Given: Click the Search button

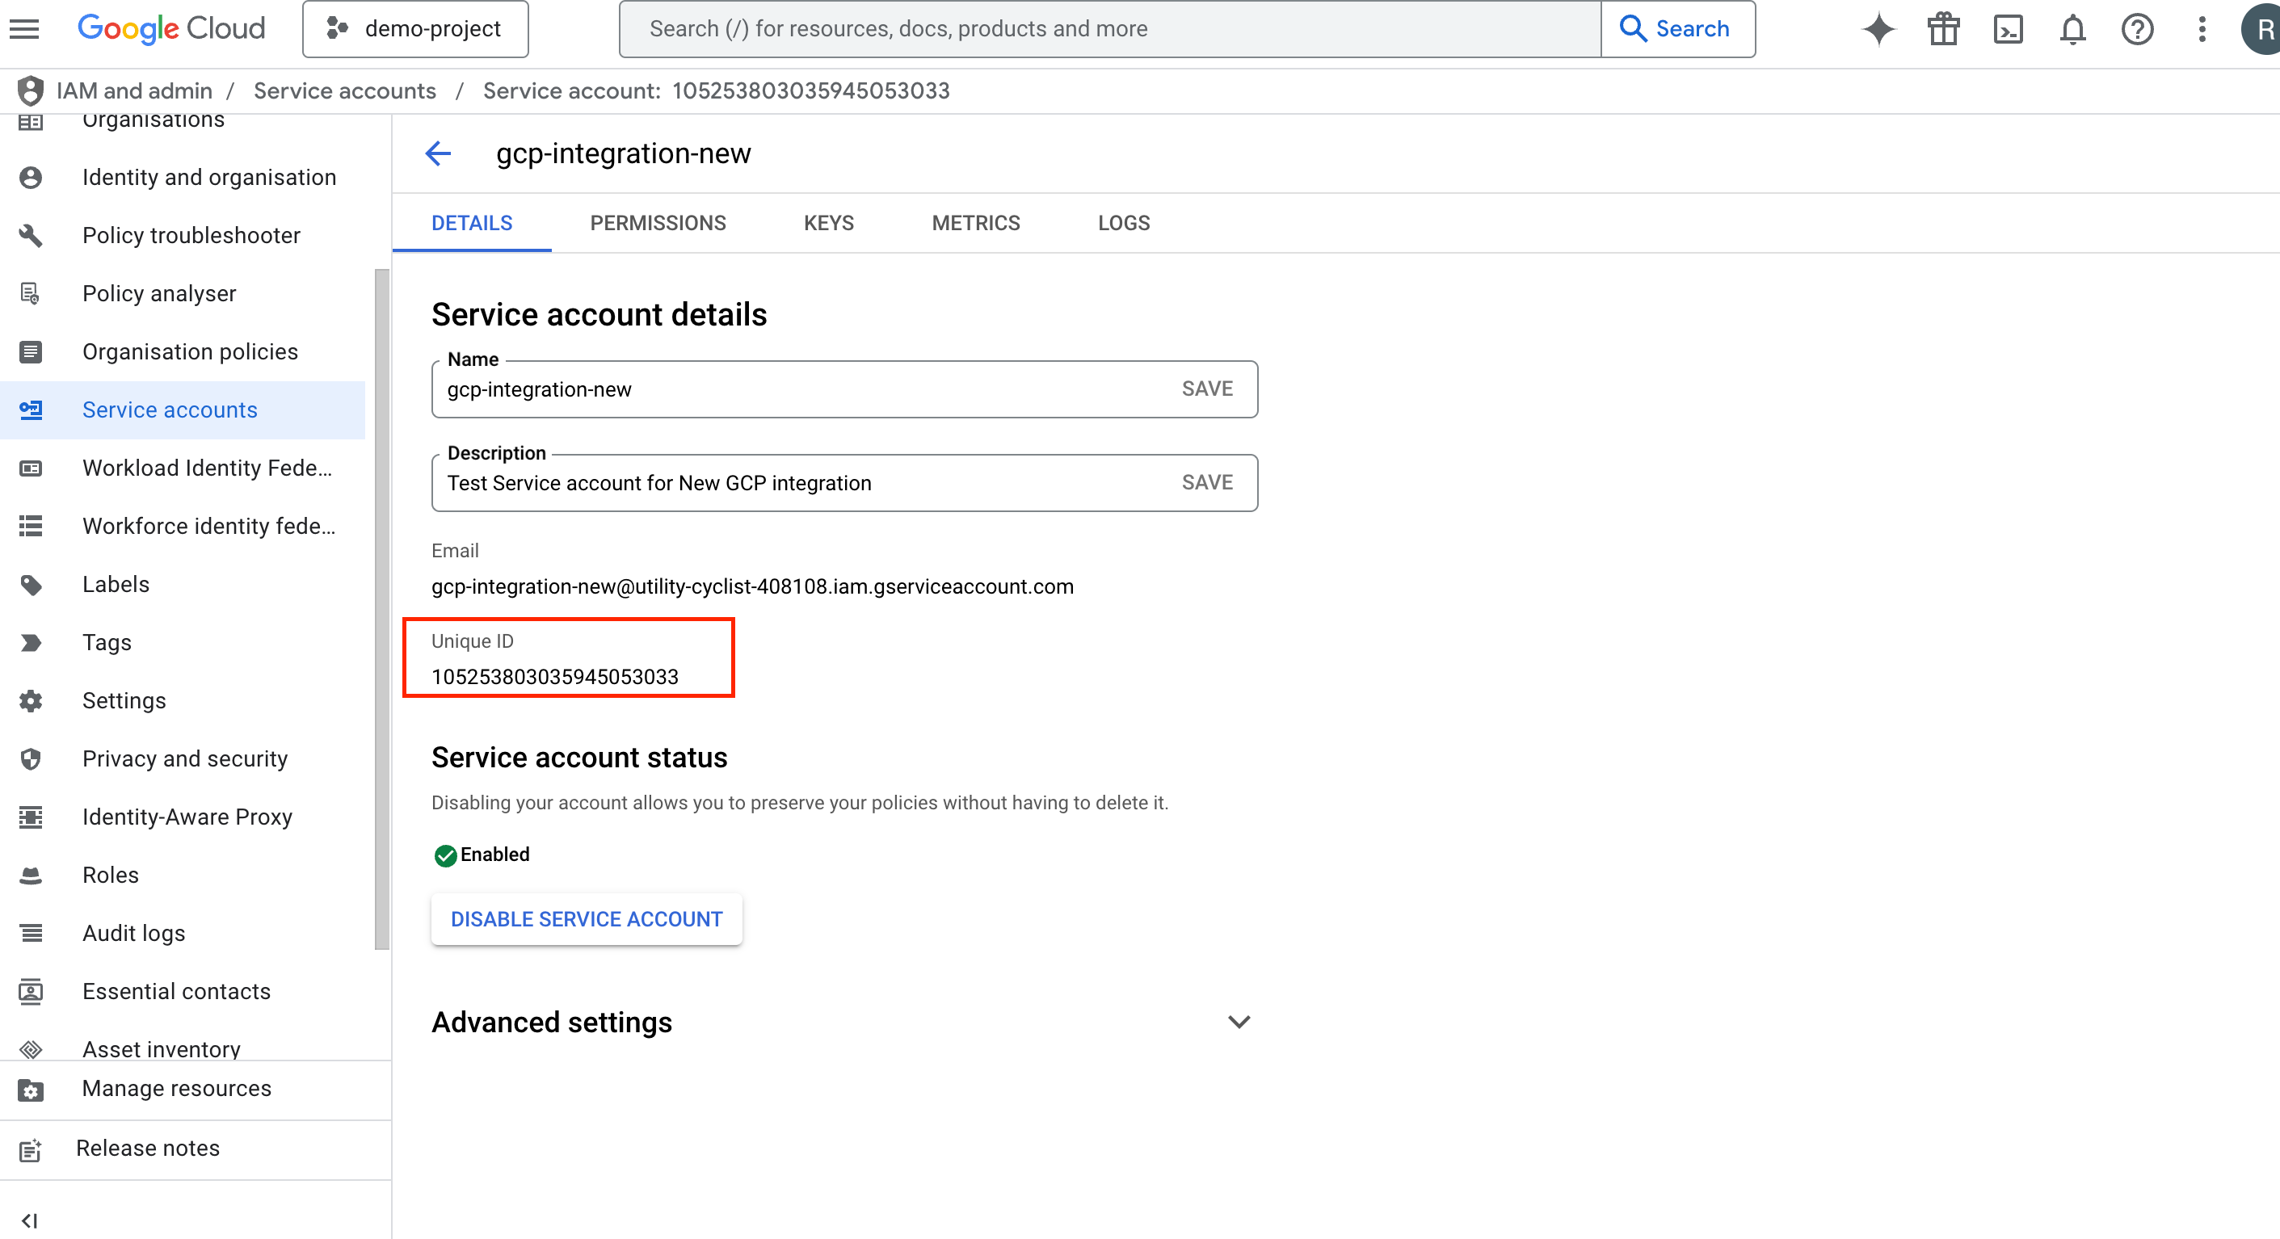Looking at the screenshot, I should (1677, 29).
